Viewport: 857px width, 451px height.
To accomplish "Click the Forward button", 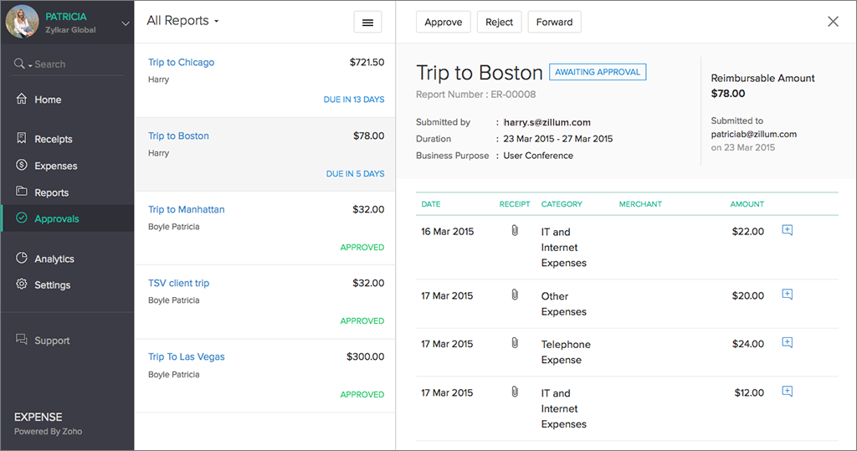I will (554, 22).
